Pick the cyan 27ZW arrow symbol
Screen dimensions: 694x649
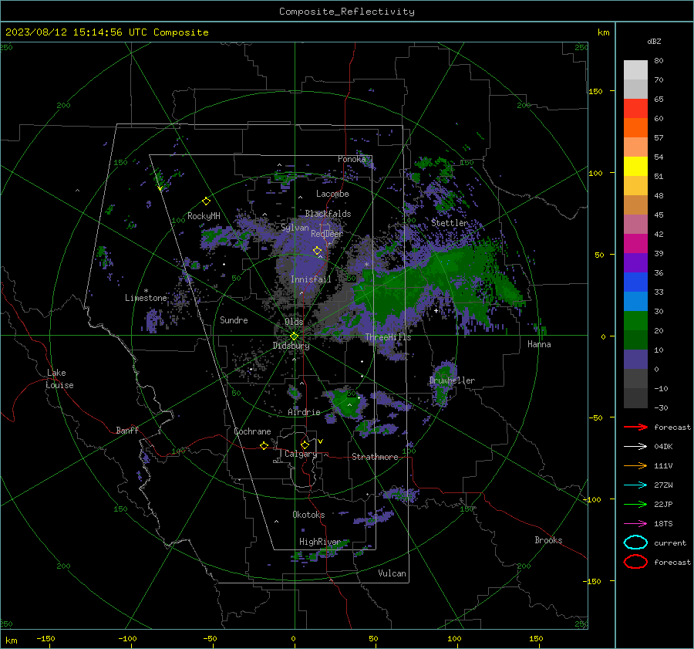coord(635,485)
